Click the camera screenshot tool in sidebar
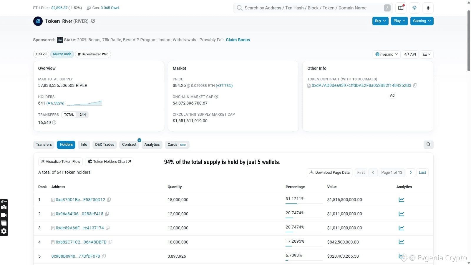This screenshot has height=265, width=471. 4,207
